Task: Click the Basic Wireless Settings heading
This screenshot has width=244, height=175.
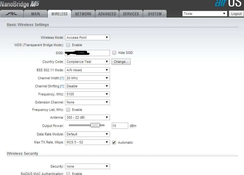Action: pyautogui.click(x=28, y=24)
